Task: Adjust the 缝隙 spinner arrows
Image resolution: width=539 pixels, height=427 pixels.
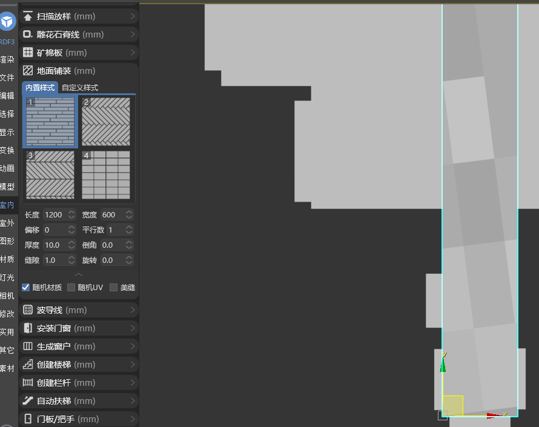Action: [x=71, y=260]
